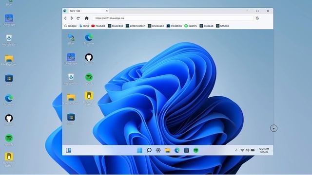
Task: Open the Spotify bookmark in the bookmarks bar
Action: [x=191, y=26]
